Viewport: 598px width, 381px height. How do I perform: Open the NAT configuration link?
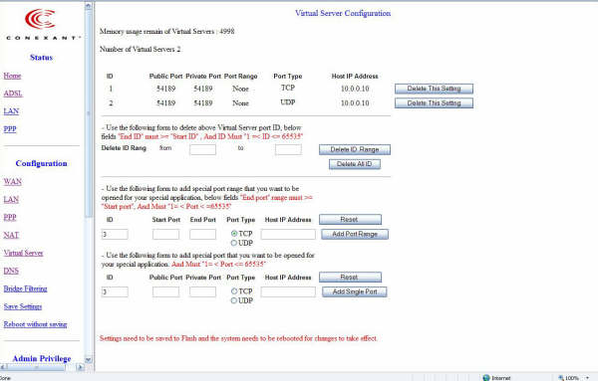tap(11, 235)
